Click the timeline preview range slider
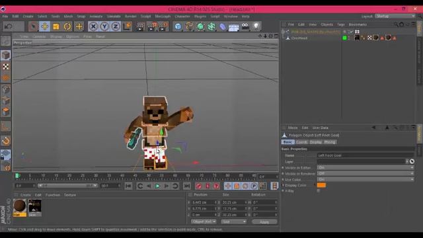Viewport: 423px width, 238px height. pos(67,186)
